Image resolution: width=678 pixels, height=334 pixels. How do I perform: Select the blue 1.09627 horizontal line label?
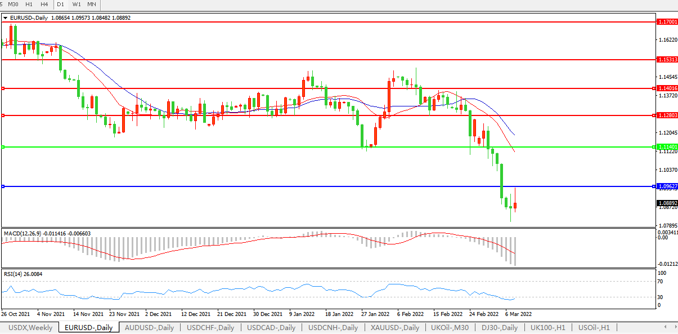click(x=667, y=186)
